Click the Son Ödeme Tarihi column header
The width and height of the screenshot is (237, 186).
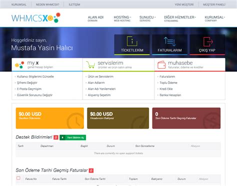tap(95, 179)
